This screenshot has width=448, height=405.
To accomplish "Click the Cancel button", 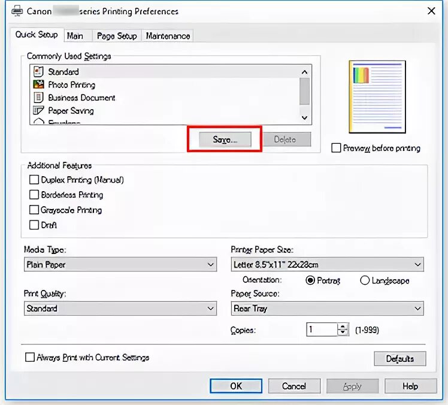I will (x=294, y=386).
